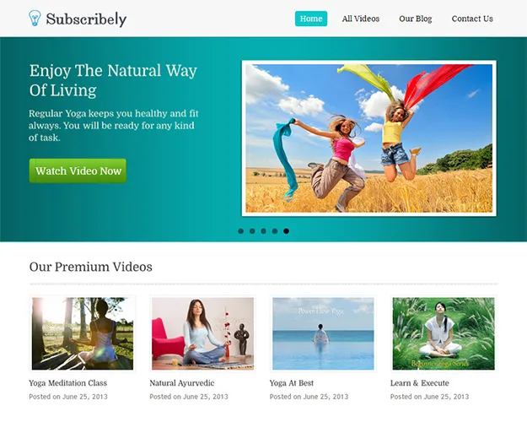527x422 pixels.
Task: Open the All Videos menu item
Action: 361,19
